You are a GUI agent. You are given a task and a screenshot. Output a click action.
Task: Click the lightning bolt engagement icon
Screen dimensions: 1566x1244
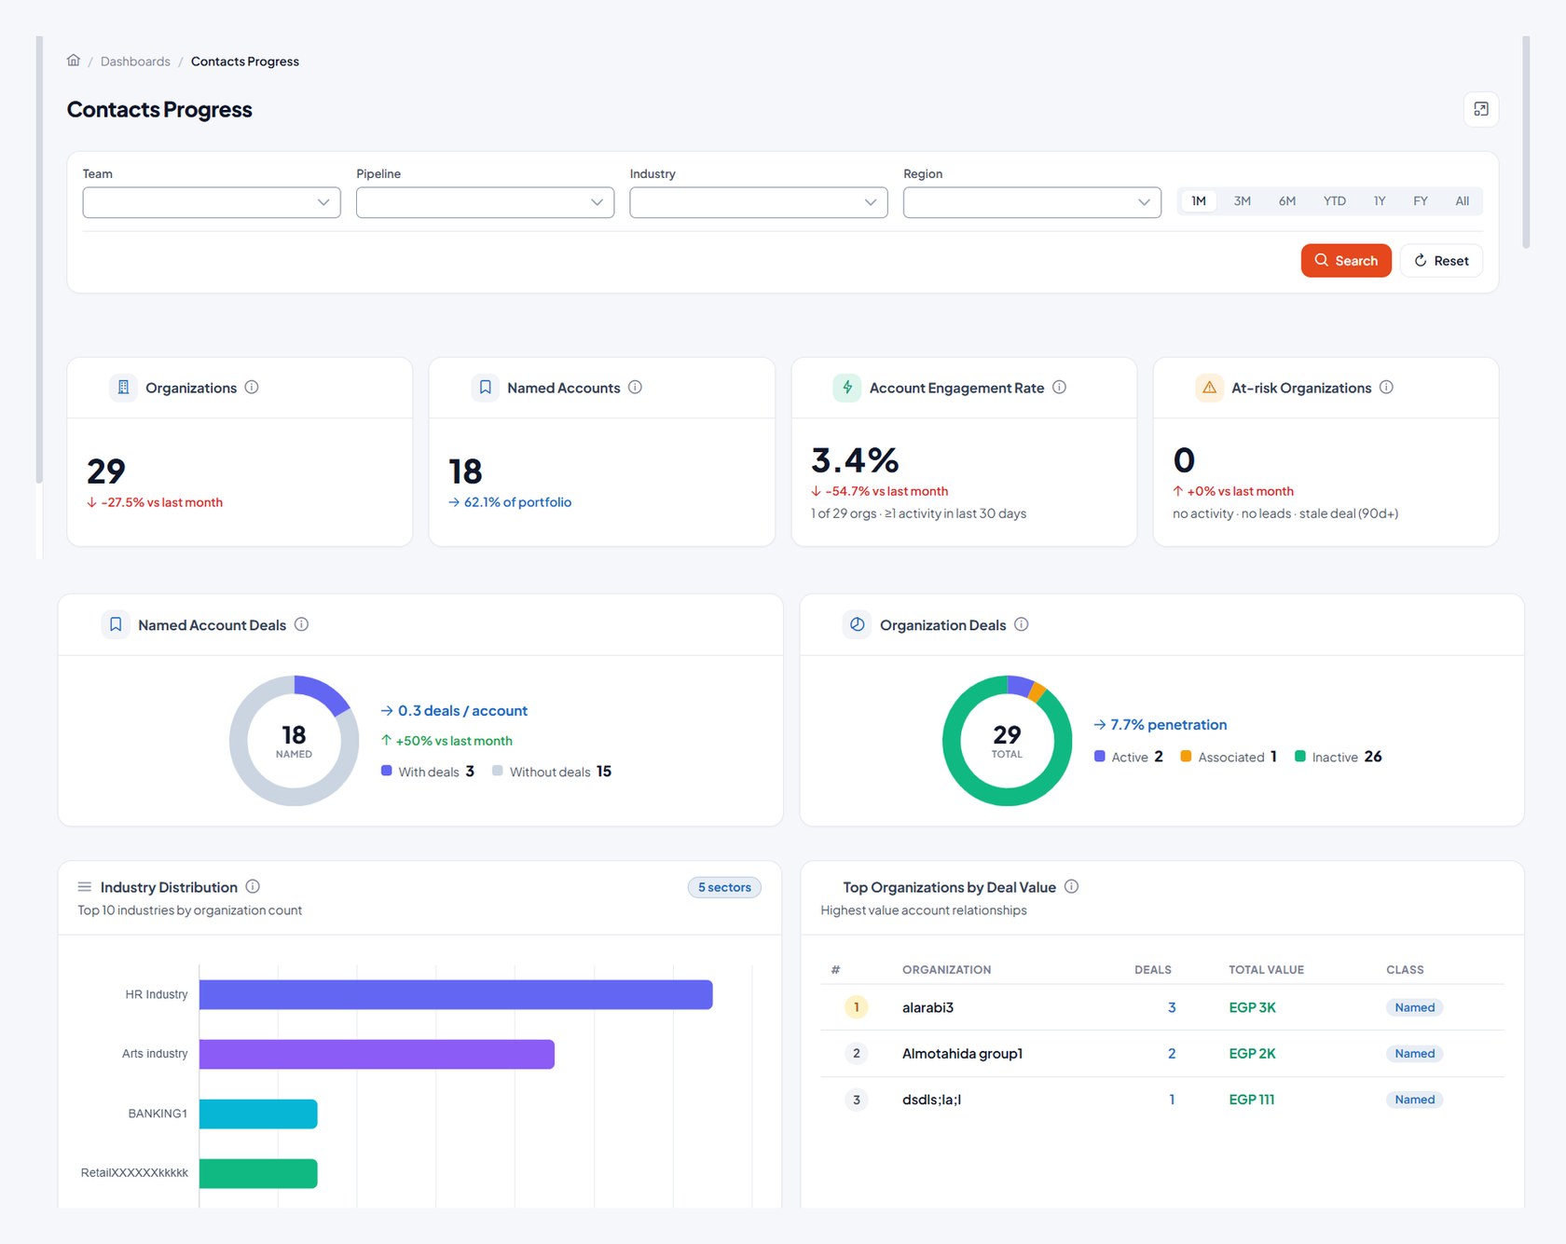847,388
